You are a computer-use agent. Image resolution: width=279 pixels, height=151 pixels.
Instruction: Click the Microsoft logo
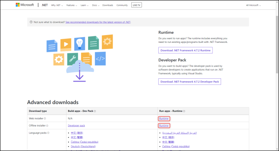[x=24, y=5]
